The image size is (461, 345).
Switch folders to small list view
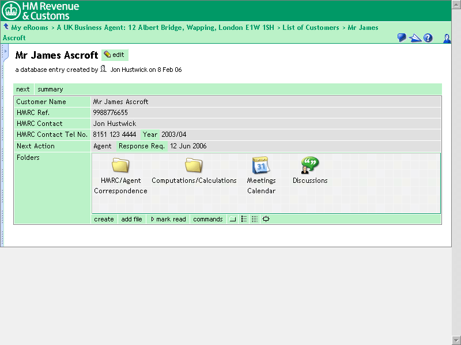pos(244,219)
